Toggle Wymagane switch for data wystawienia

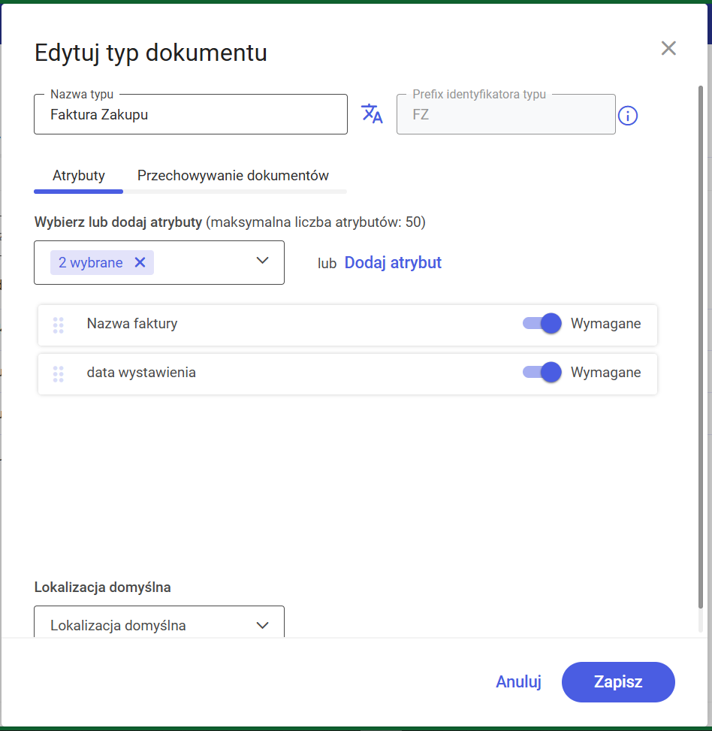tap(542, 372)
